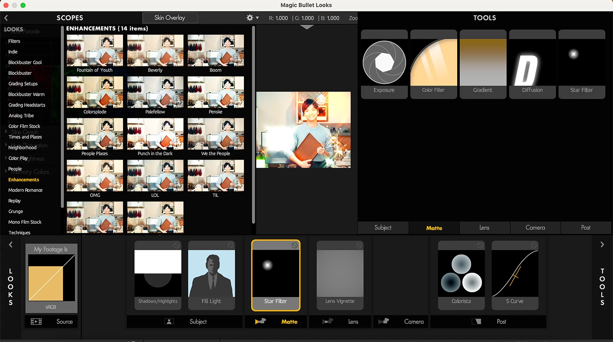This screenshot has height=342, width=613.
Task: Click the LOOKS vertical label in bottom strip
Action: point(11,287)
